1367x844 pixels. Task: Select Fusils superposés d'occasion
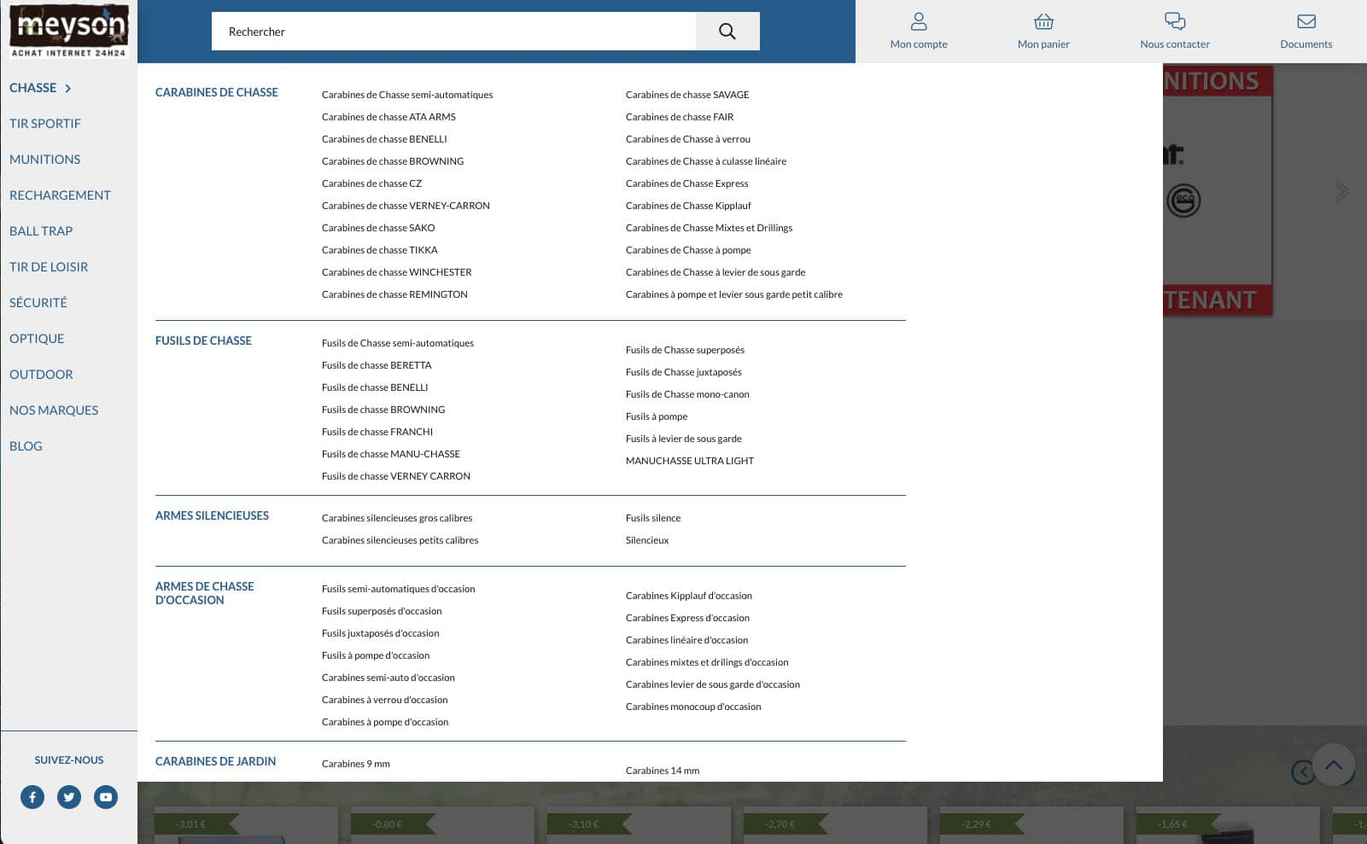(382, 611)
